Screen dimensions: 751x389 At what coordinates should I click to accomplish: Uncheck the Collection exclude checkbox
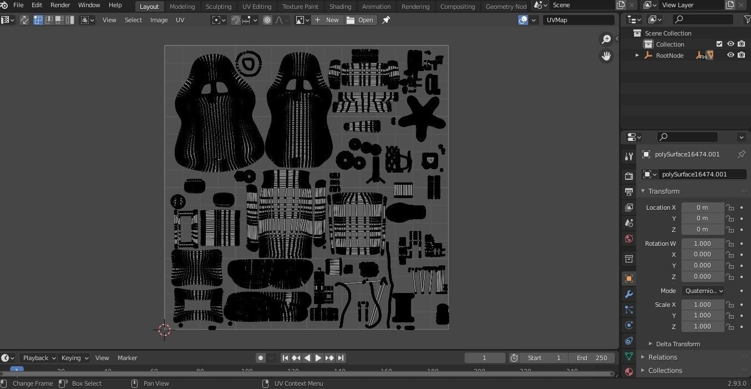[719, 44]
